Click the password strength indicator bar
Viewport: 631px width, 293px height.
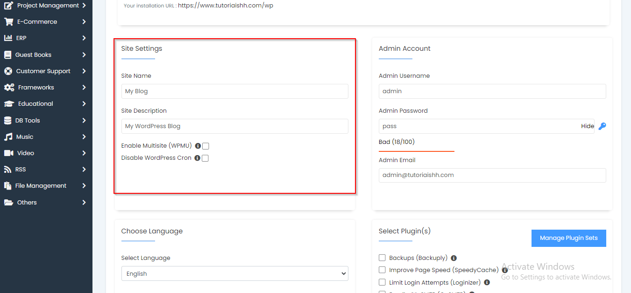coord(416,151)
